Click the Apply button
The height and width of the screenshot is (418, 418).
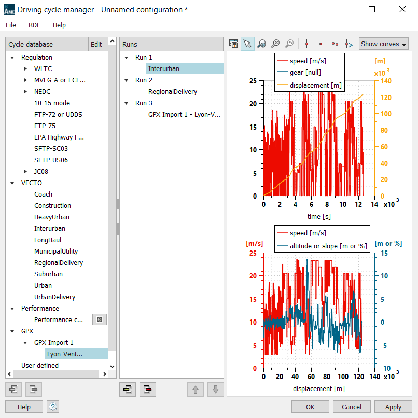(393, 407)
